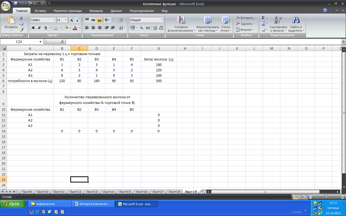Image resolution: width=346 pixels, height=216 pixels.
Task: Toggle wrap text in cell
Action: [x=121, y=20]
